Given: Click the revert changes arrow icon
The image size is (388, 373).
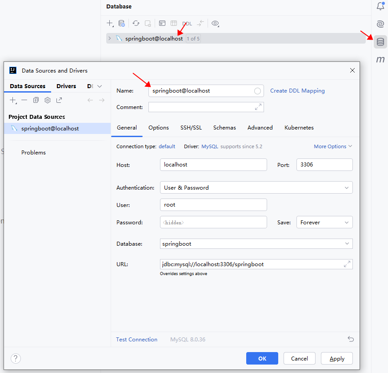Looking at the screenshot, I should [351, 339].
